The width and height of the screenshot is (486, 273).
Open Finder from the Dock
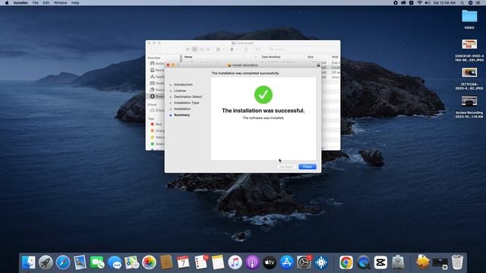click(x=29, y=262)
